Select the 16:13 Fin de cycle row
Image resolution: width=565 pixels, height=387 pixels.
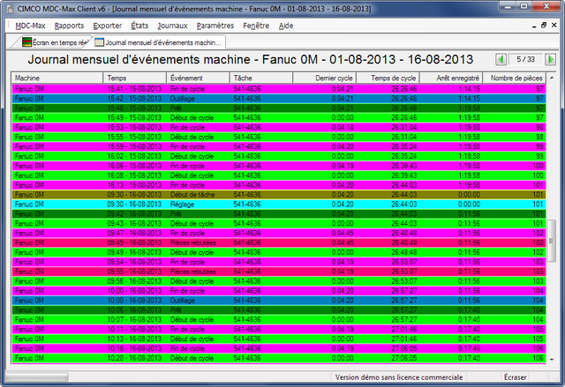(279, 185)
